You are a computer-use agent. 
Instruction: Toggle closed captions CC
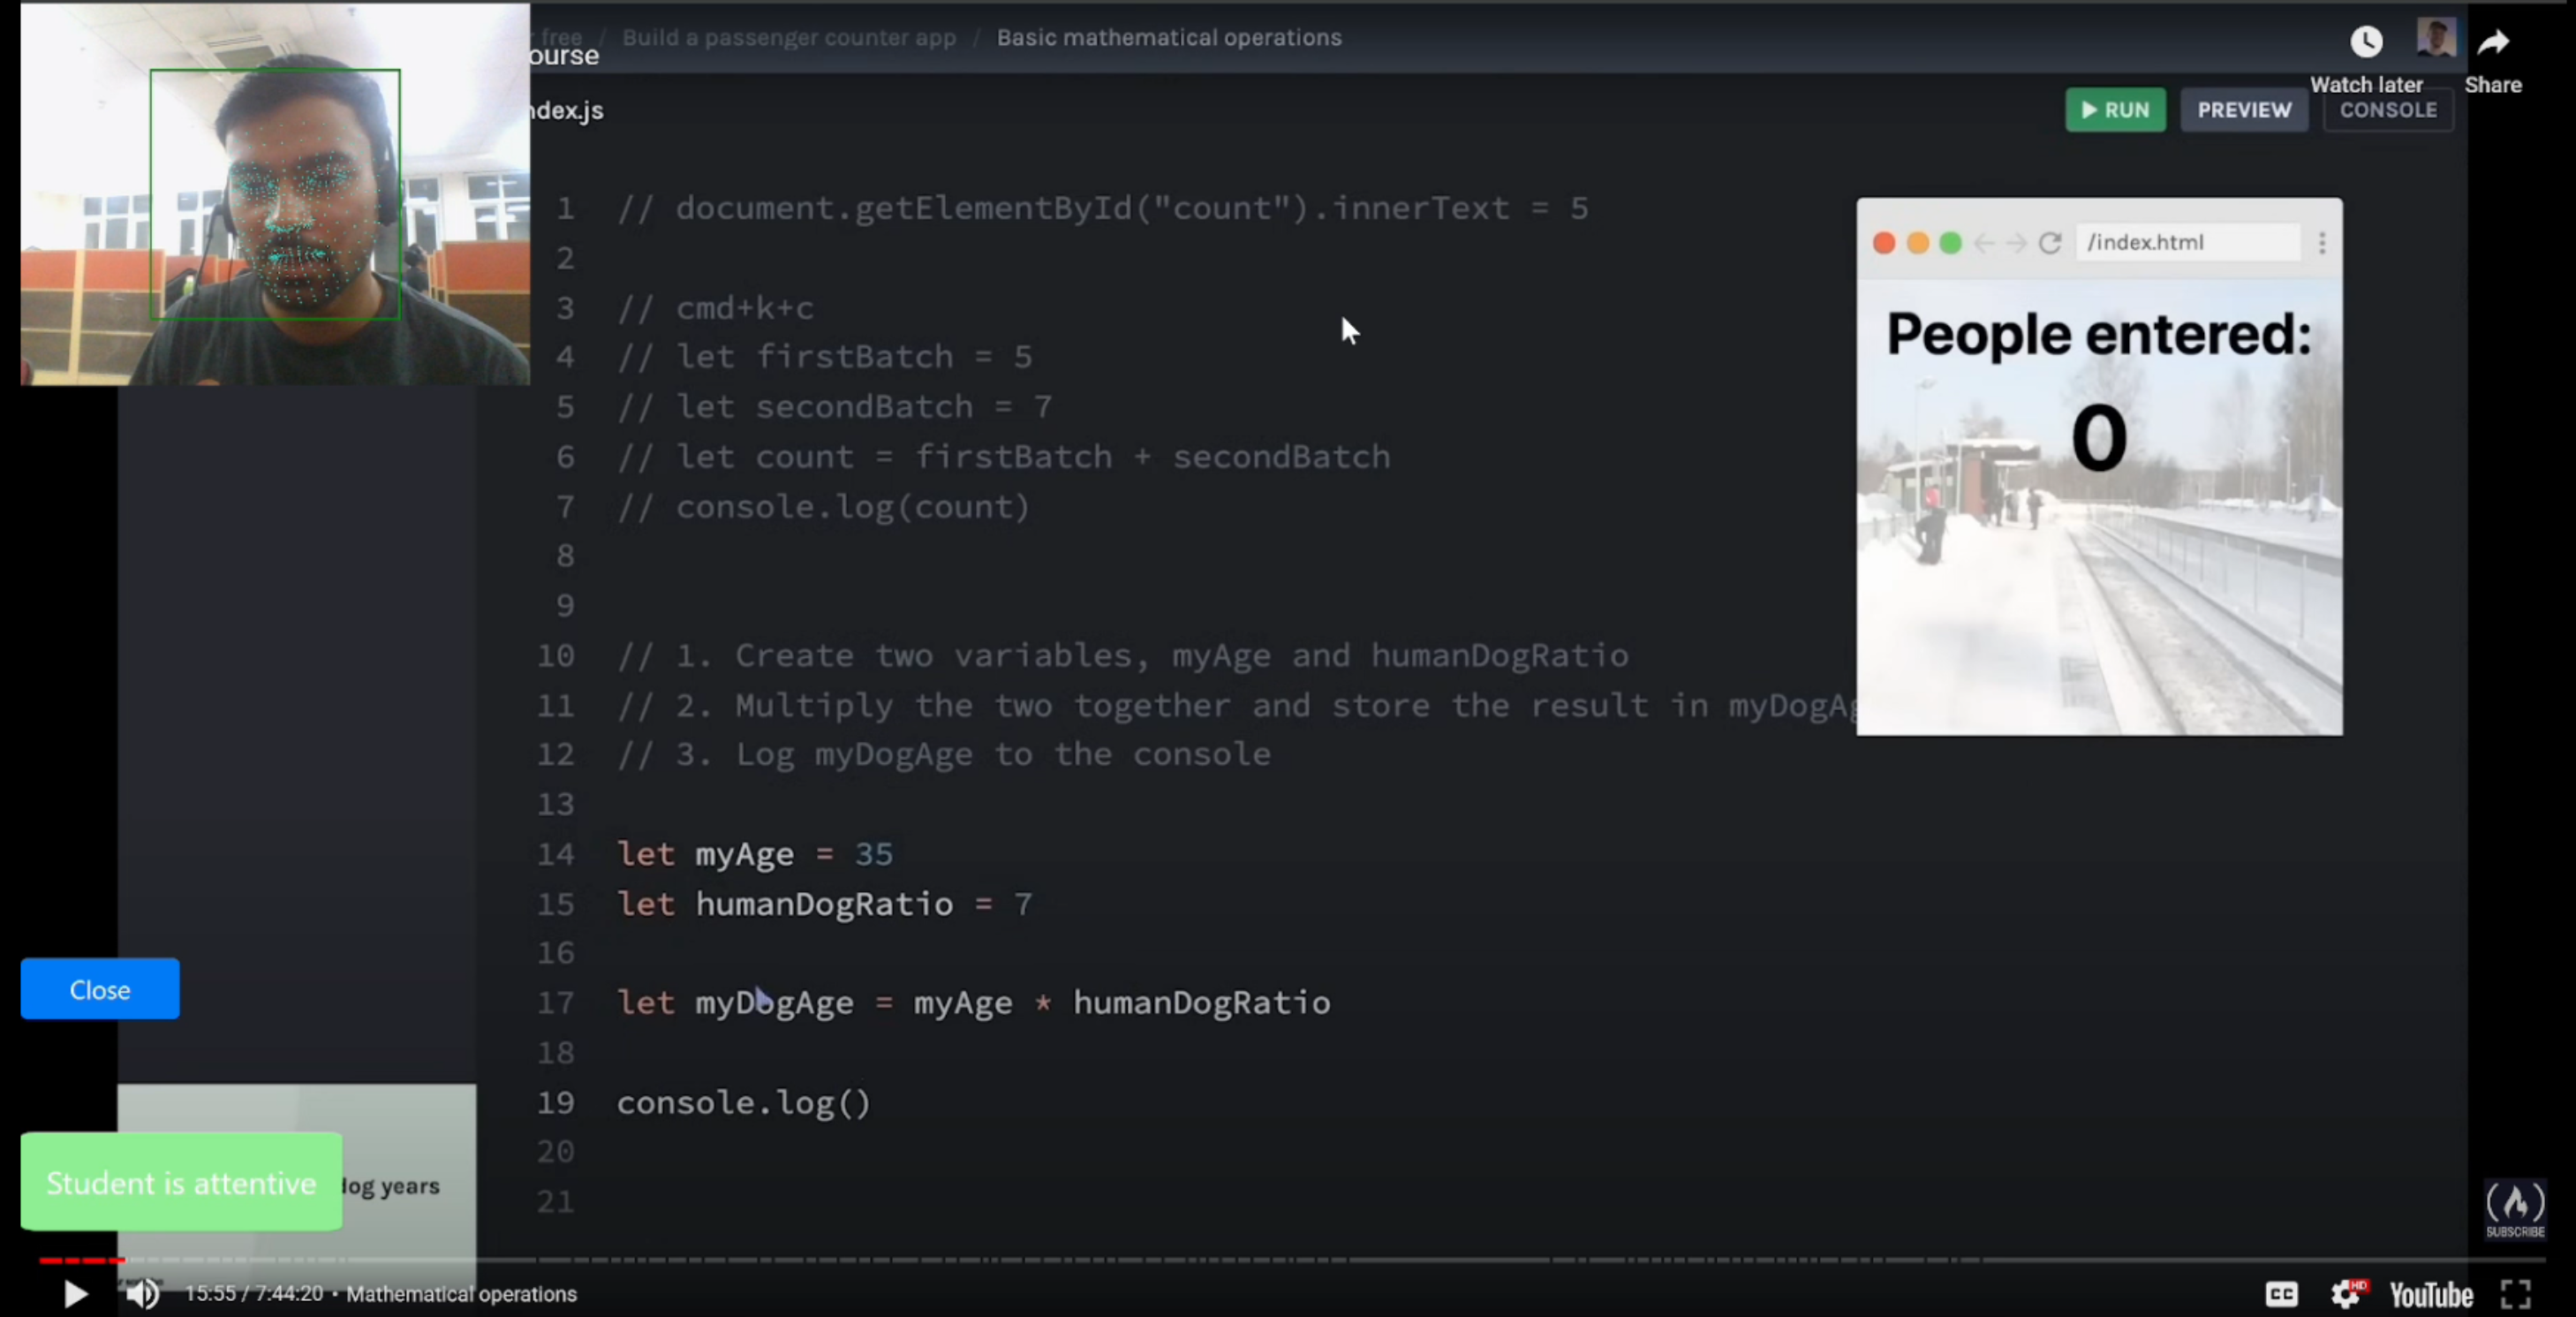[x=2281, y=1294]
